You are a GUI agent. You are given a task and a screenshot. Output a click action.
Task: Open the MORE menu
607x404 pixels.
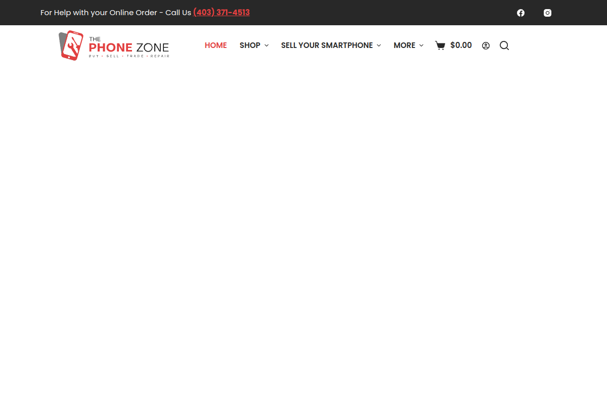pos(404,45)
